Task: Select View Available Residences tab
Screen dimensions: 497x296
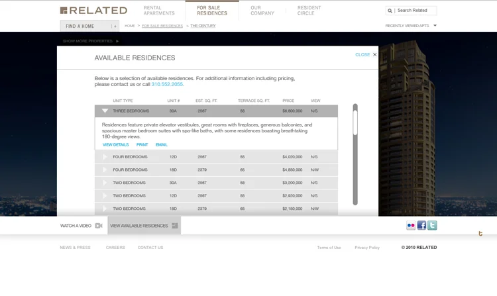Action: 144,226
